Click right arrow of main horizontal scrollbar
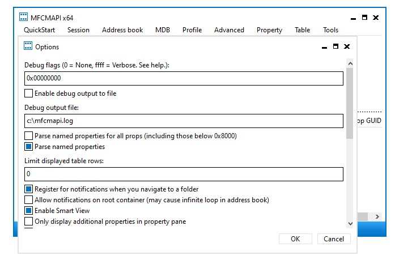The height and width of the screenshot is (264, 395). tap(377, 217)
